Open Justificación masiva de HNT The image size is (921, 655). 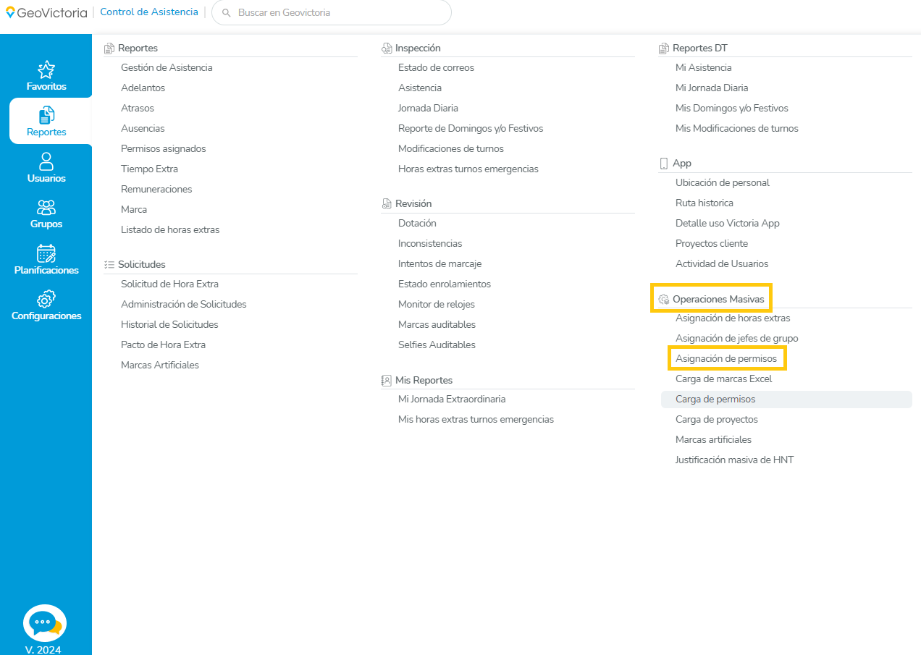[x=734, y=460]
